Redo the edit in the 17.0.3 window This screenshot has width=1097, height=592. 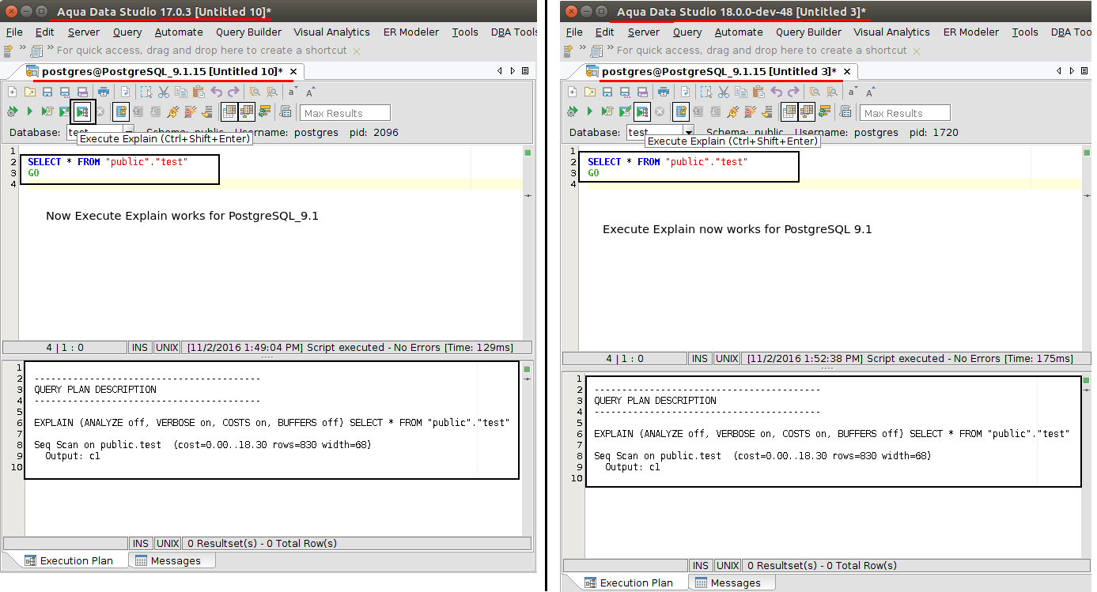tap(233, 92)
